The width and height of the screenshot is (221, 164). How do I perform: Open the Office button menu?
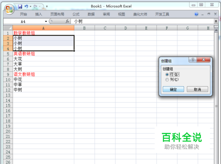[9, 9]
